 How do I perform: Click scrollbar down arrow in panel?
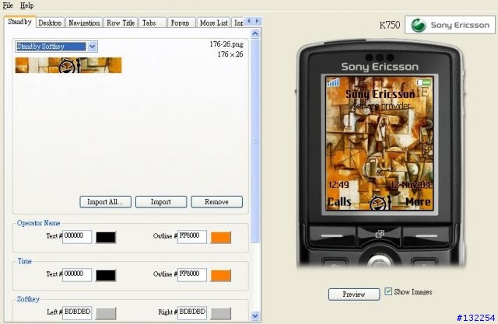(255, 315)
